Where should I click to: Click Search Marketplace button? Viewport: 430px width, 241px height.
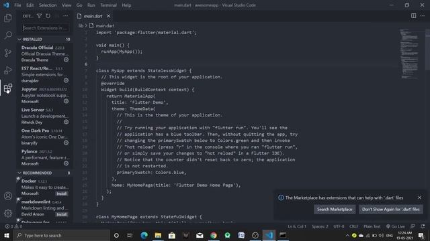[335, 210]
